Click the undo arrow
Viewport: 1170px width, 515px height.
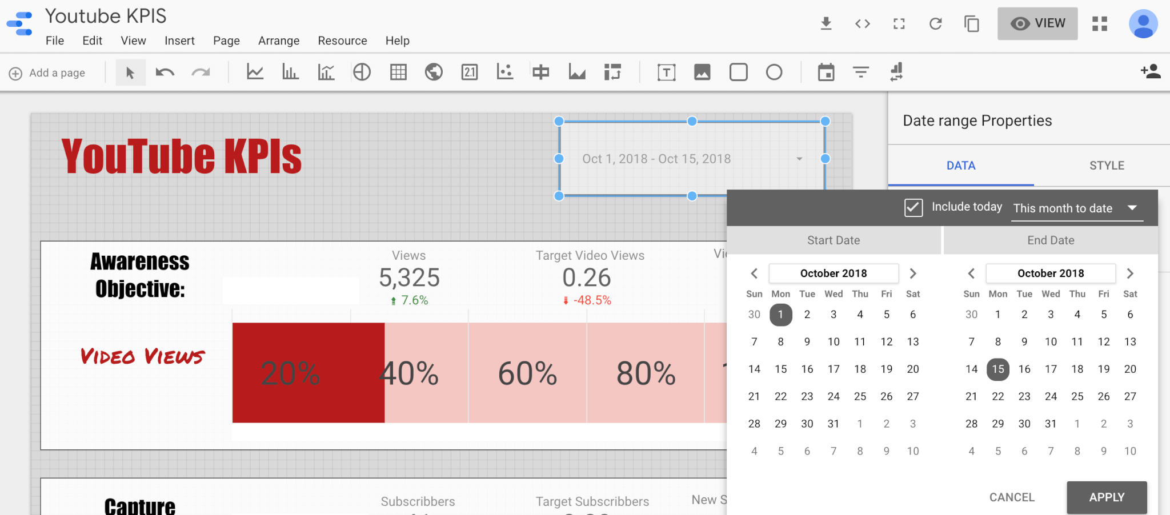point(165,73)
